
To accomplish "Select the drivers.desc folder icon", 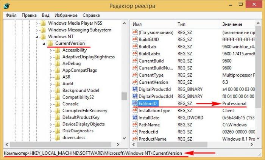I will (57, 138).
